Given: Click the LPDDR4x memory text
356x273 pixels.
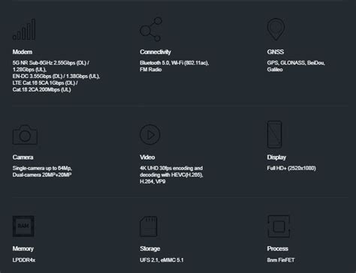Looking at the screenshot, I should pyautogui.click(x=24, y=260).
